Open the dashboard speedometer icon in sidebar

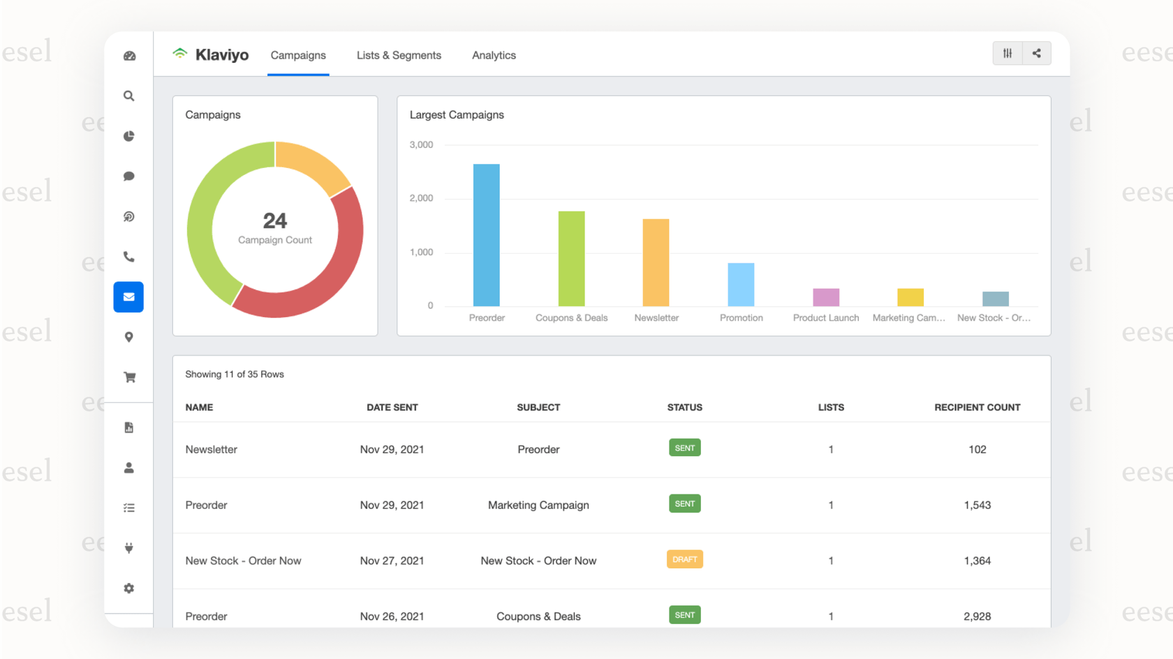(x=128, y=56)
